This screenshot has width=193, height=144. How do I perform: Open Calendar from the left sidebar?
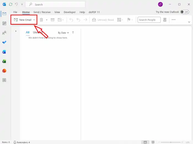point(4,23)
